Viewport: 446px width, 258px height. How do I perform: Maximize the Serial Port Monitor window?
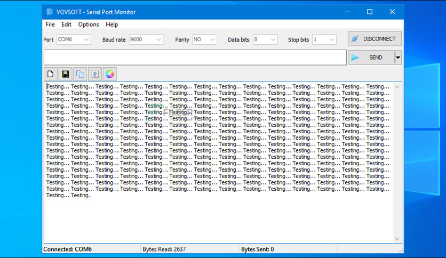370,12
